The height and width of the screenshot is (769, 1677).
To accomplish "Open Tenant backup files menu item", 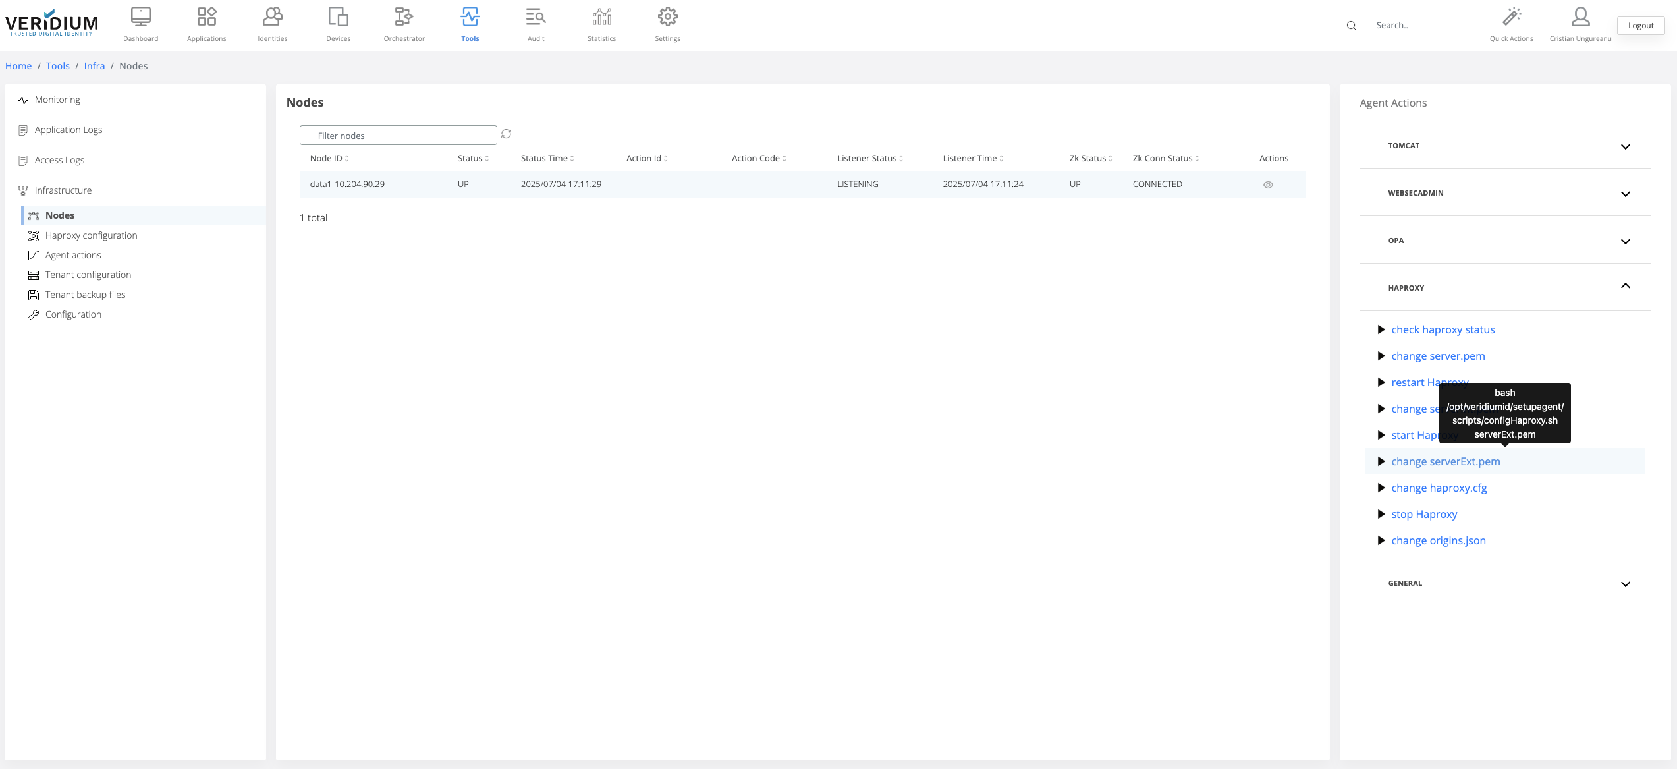I will pyautogui.click(x=85, y=295).
